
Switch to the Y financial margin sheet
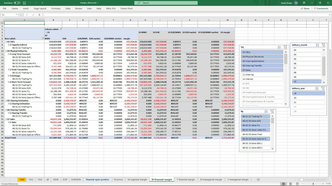click(x=186, y=179)
